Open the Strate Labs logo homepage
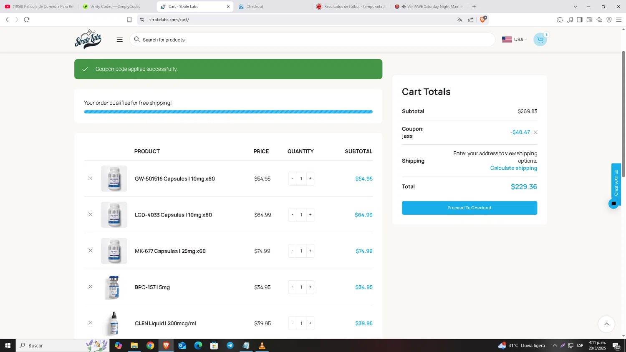626x352 pixels. (88, 39)
